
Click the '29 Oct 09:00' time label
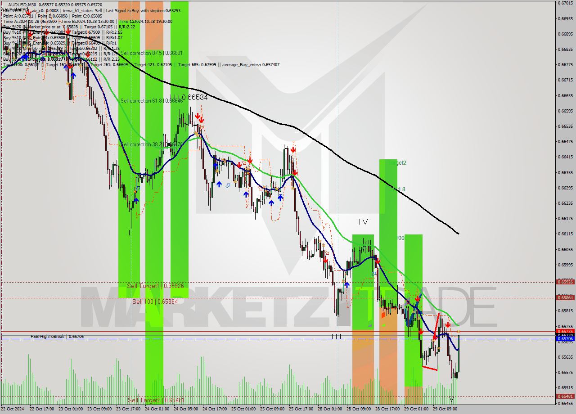pyautogui.click(x=445, y=409)
